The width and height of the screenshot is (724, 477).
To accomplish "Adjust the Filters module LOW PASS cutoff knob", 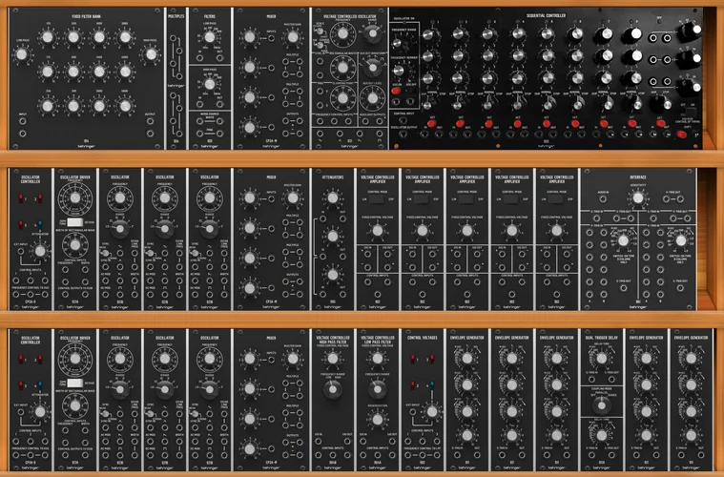I will [210, 37].
